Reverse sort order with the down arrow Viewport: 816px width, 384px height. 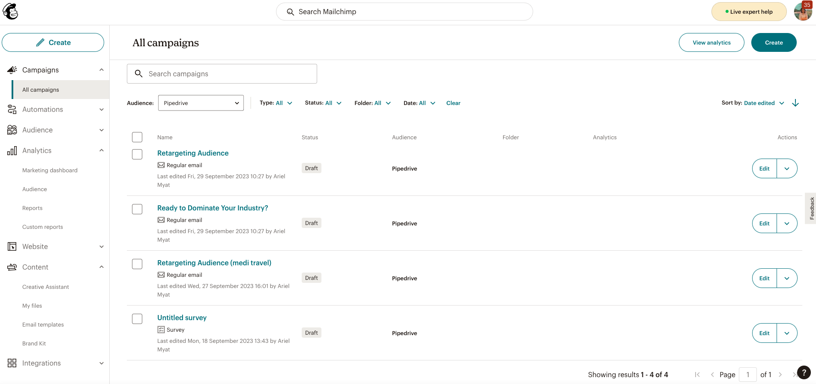pos(795,103)
